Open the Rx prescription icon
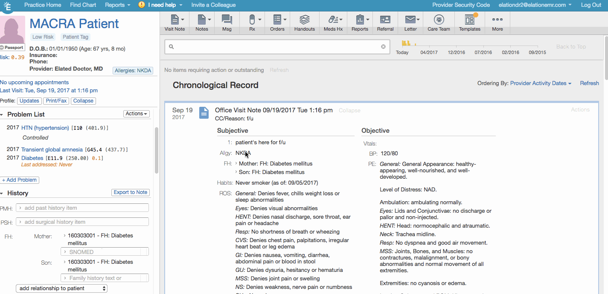Image resolution: width=608 pixels, height=294 pixels. (252, 20)
